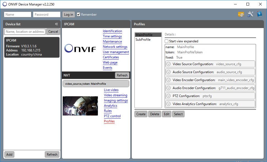Open the Analytics link

click(111, 106)
